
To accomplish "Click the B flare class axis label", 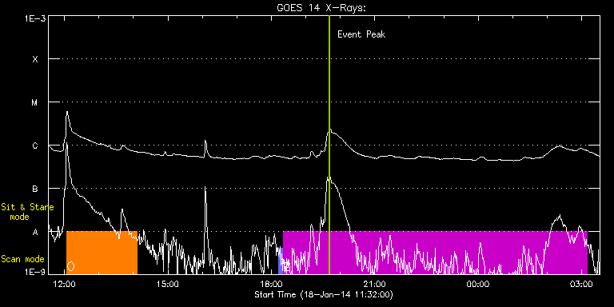I will (x=35, y=189).
